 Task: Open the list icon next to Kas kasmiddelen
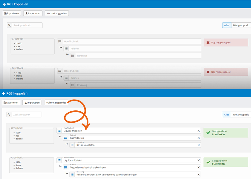coord(72,145)
